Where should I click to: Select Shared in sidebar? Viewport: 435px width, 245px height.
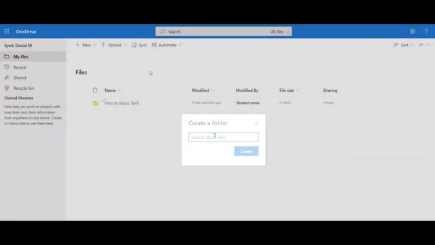pos(33,78)
